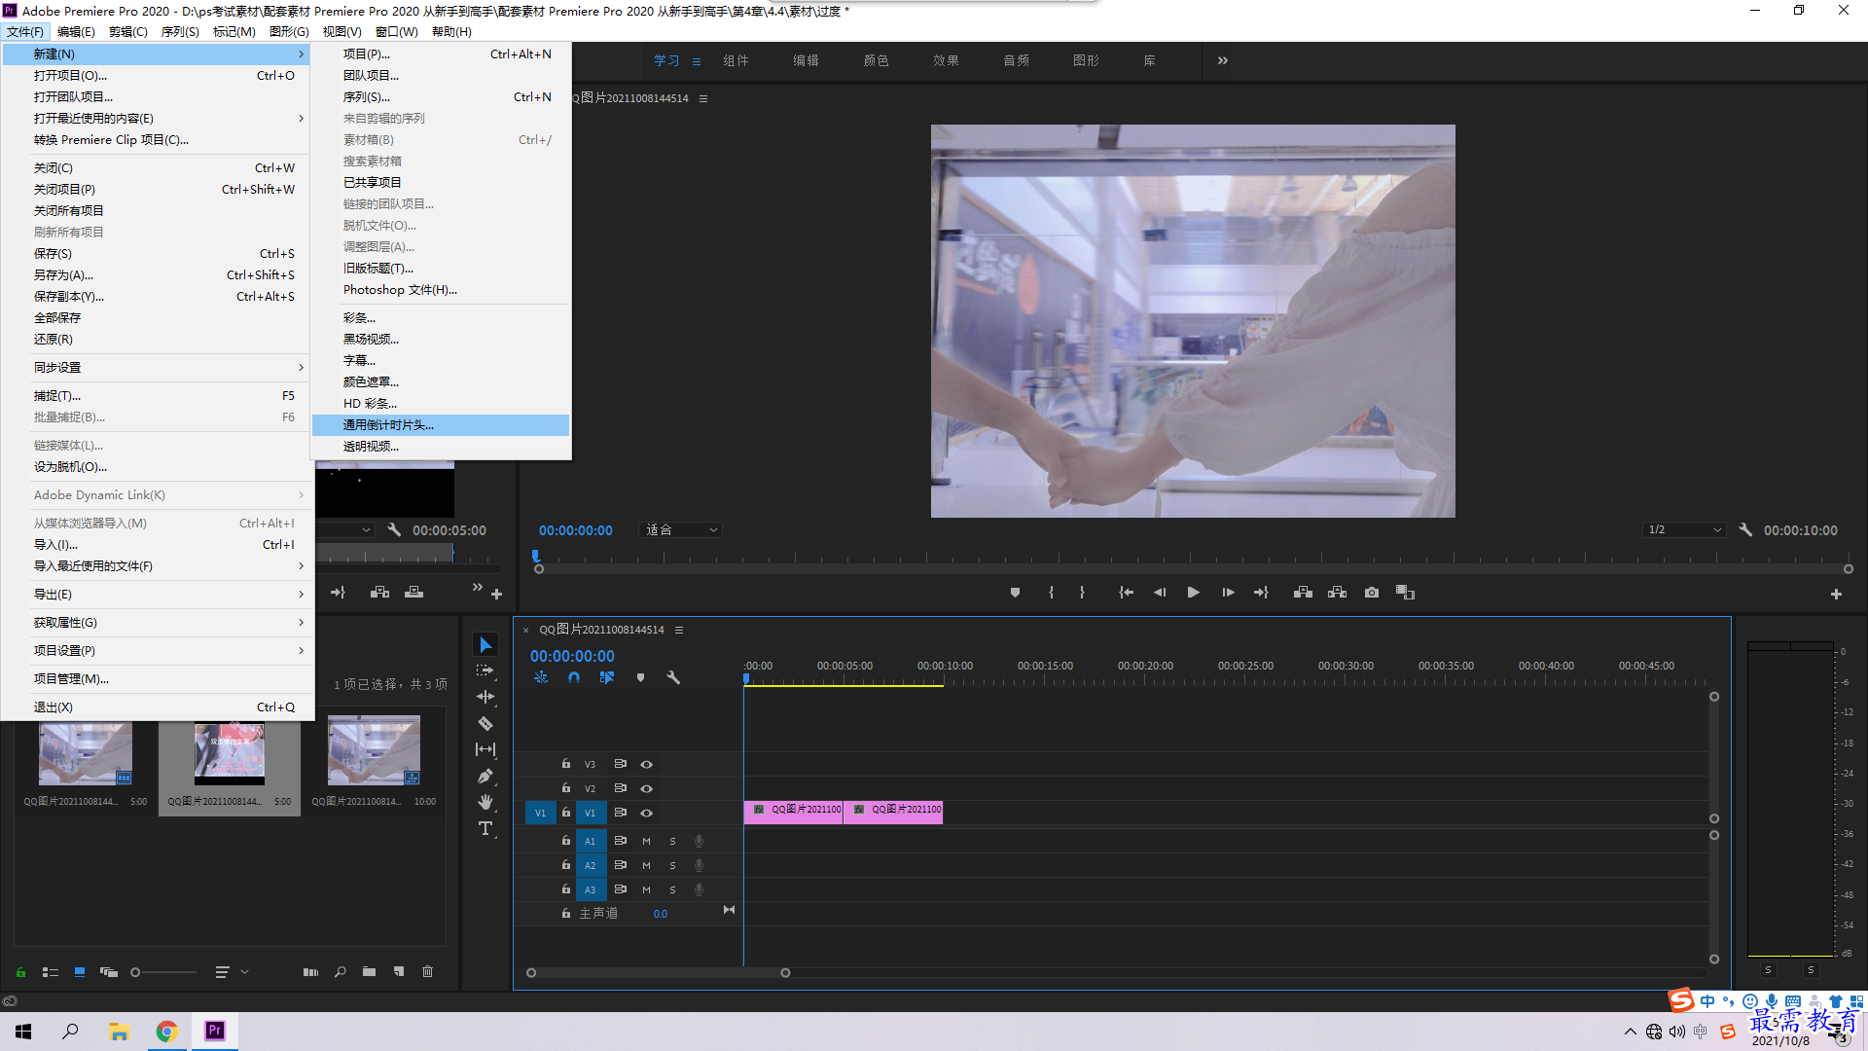This screenshot has width=1868, height=1051.
Task: Switch to the 效果 workspace tab
Action: point(946,60)
